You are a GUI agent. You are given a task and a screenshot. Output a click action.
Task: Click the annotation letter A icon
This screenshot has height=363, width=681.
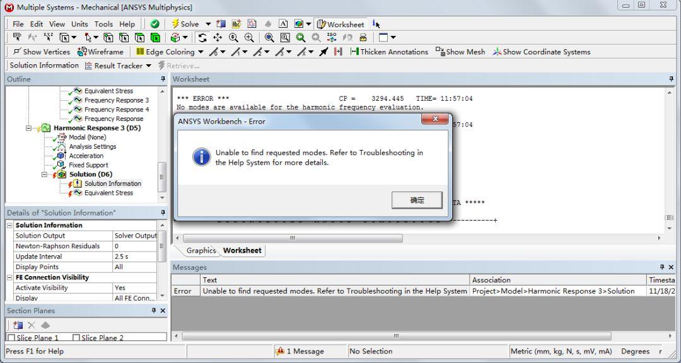[x=283, y=24]
